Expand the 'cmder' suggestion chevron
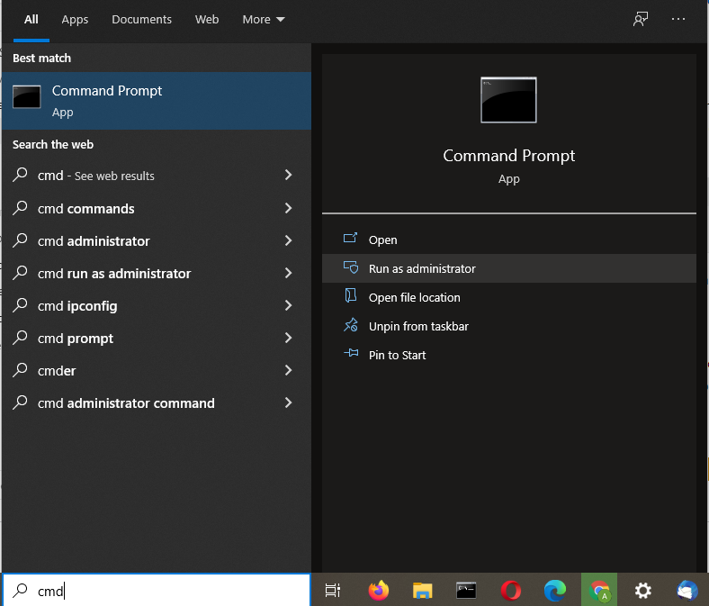This screenshot has height=606, width=709. point(288,370)
